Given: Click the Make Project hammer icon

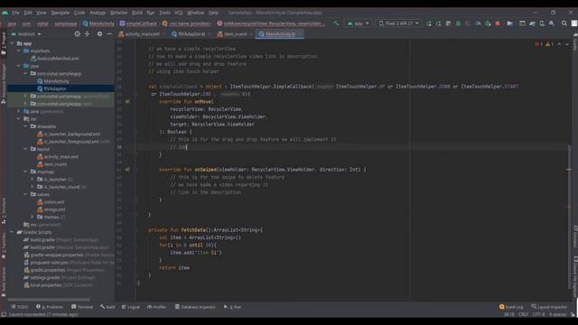Looking at the screenshot, I should 336,23.
